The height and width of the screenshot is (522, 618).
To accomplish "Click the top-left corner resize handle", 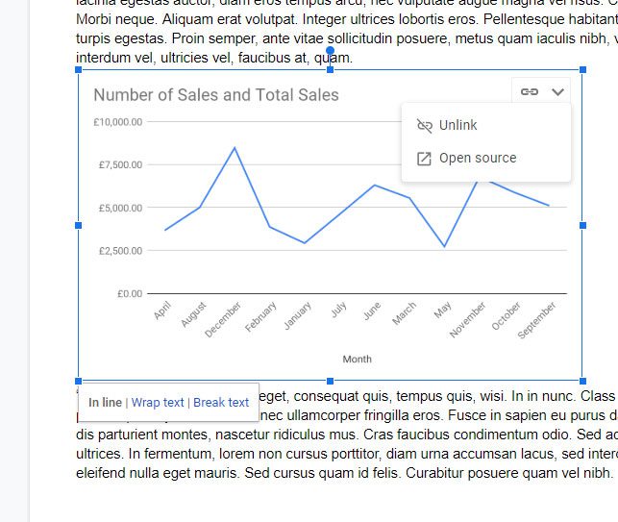I will pos(78,69).
